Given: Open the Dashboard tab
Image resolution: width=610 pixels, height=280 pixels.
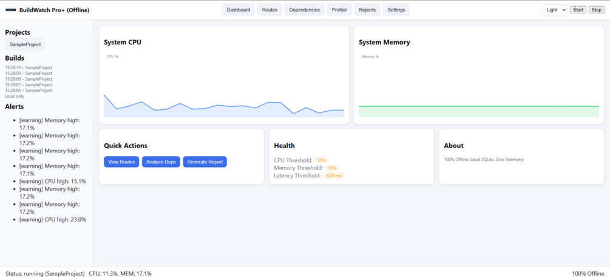Looking at the screenshot, I should pos(239,10).
